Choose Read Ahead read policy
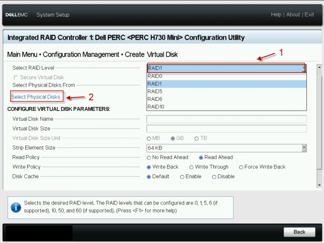This screenshot has width=324, height=243. 201,158
